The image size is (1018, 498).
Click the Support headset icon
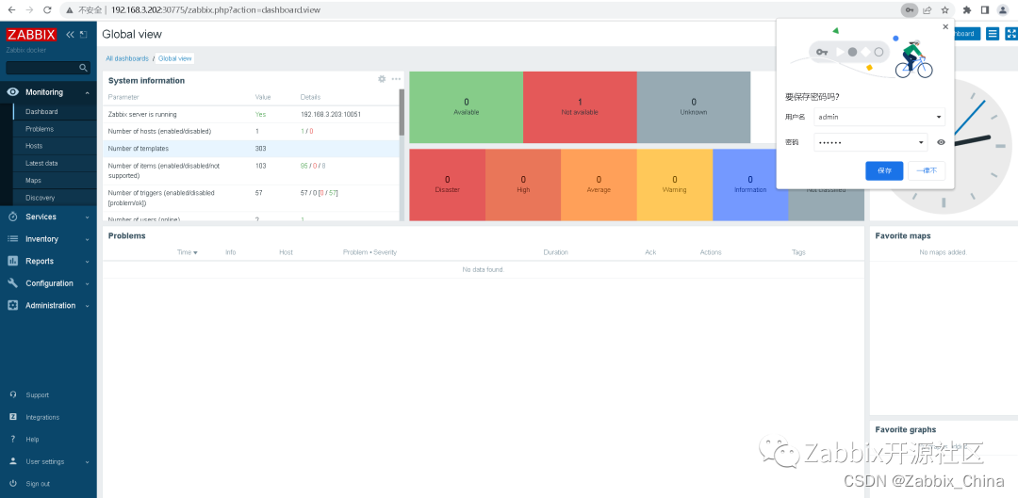13,394
